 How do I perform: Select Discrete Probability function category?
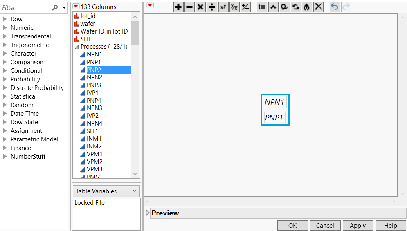[37, 88]
